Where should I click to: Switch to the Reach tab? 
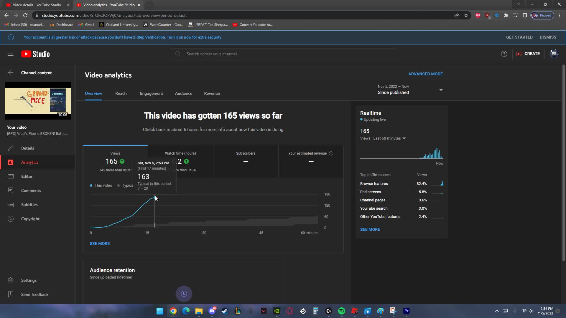pyautogui.click(x=121, y=93)
